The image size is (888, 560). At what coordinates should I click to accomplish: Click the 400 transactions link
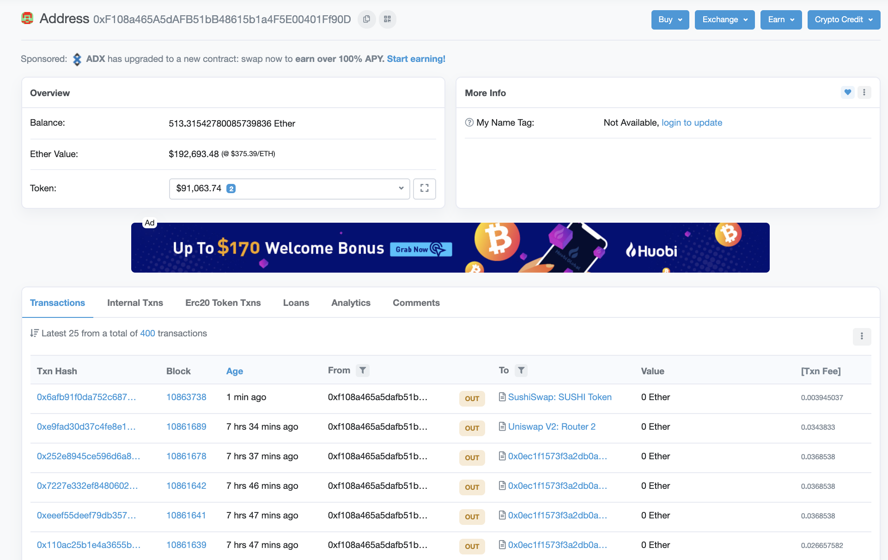[147, 333]
